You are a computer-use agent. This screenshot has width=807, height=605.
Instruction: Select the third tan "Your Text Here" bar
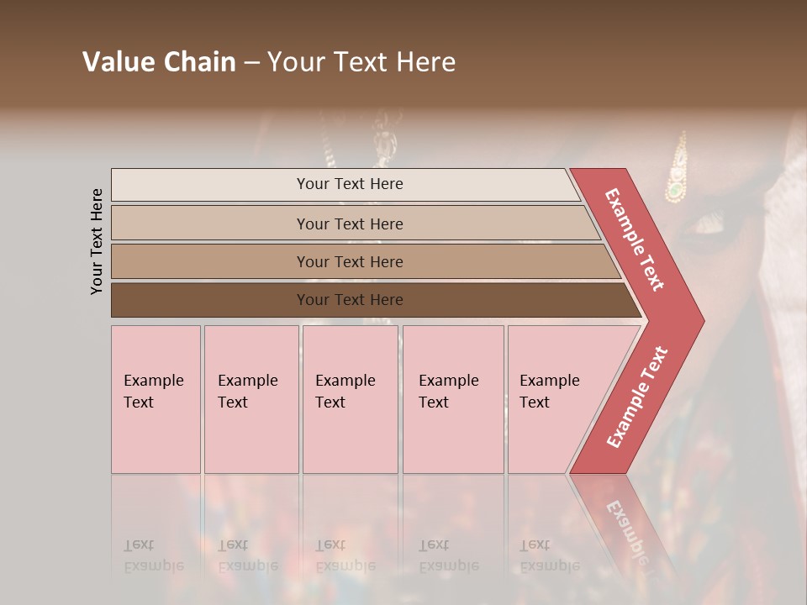click(x=349, y=261)
